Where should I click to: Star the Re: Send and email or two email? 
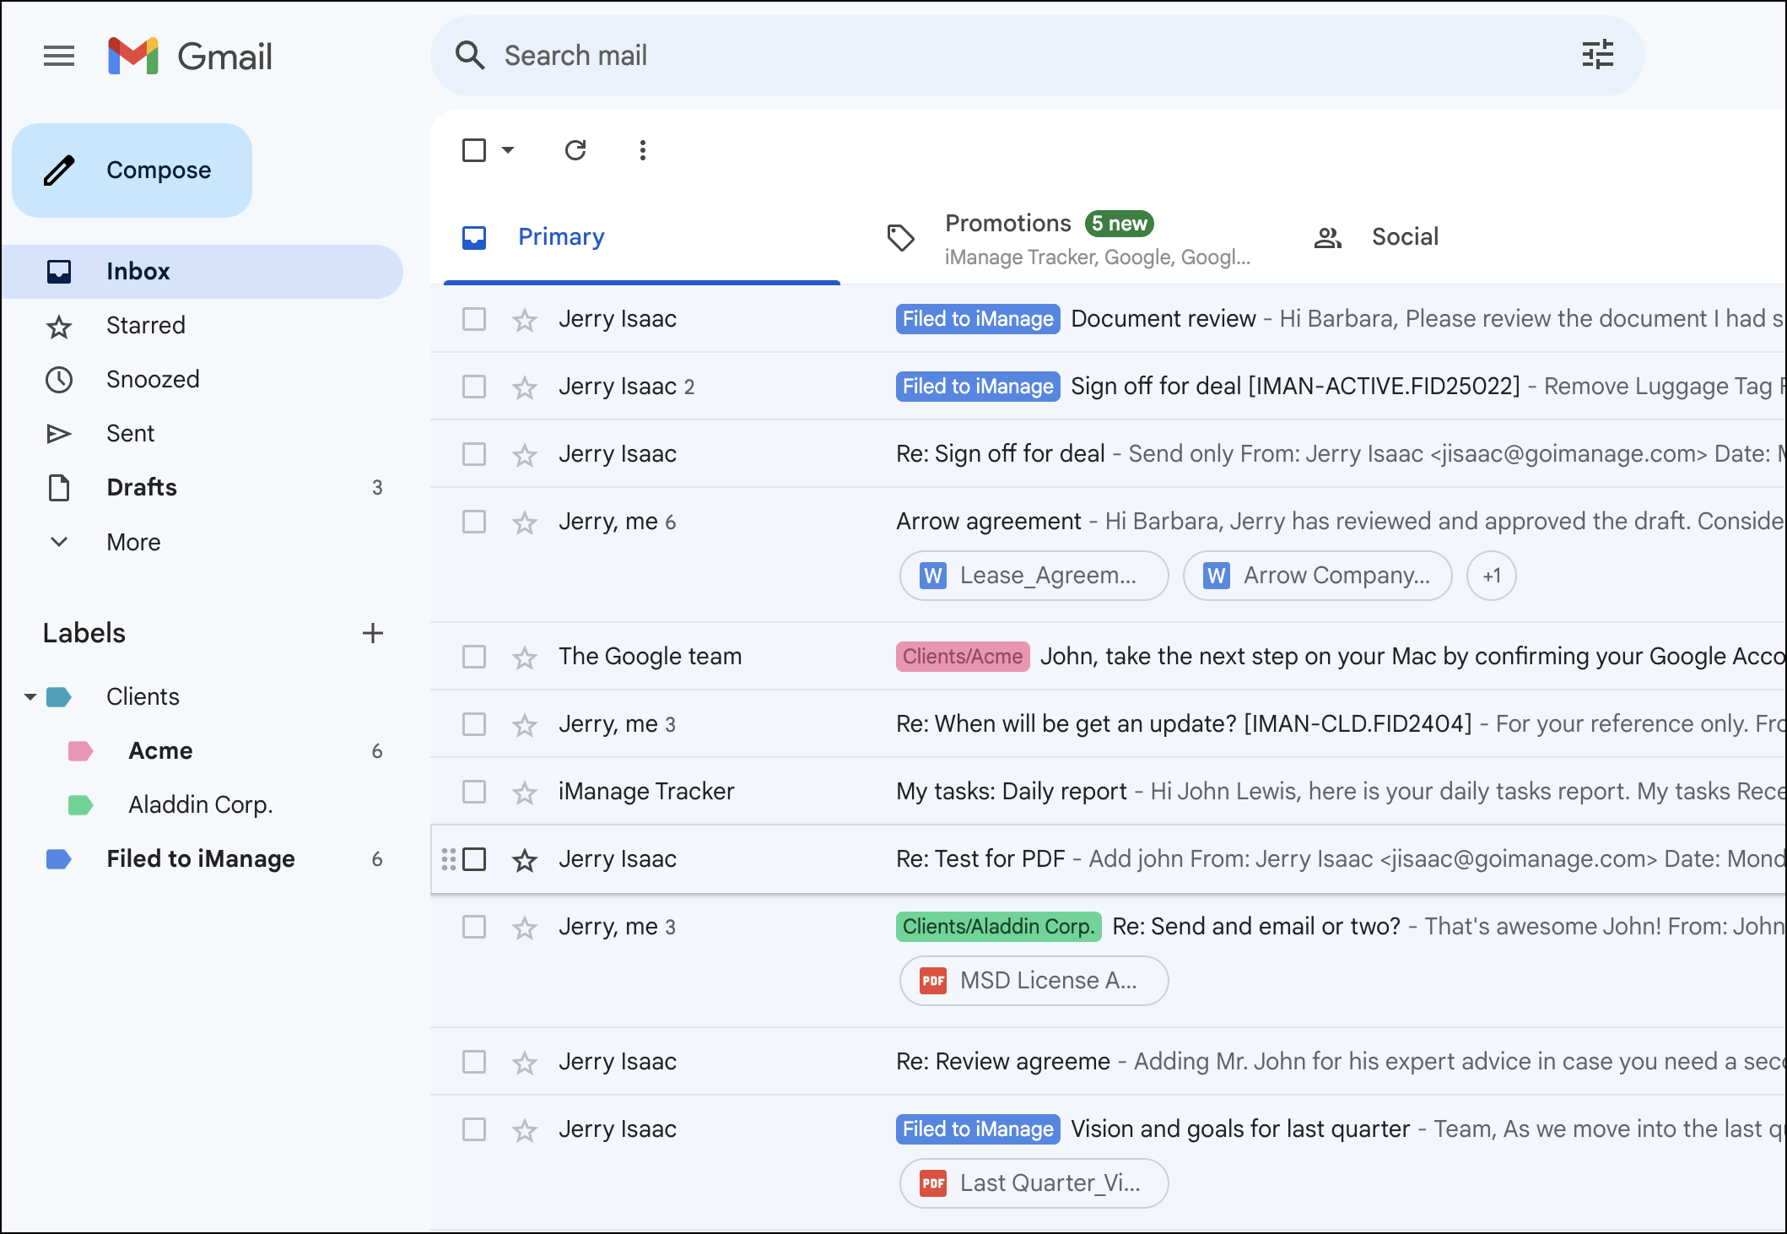pos(525,927)
